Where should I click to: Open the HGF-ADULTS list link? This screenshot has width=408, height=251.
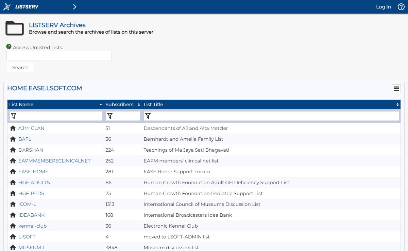(34, 182)
